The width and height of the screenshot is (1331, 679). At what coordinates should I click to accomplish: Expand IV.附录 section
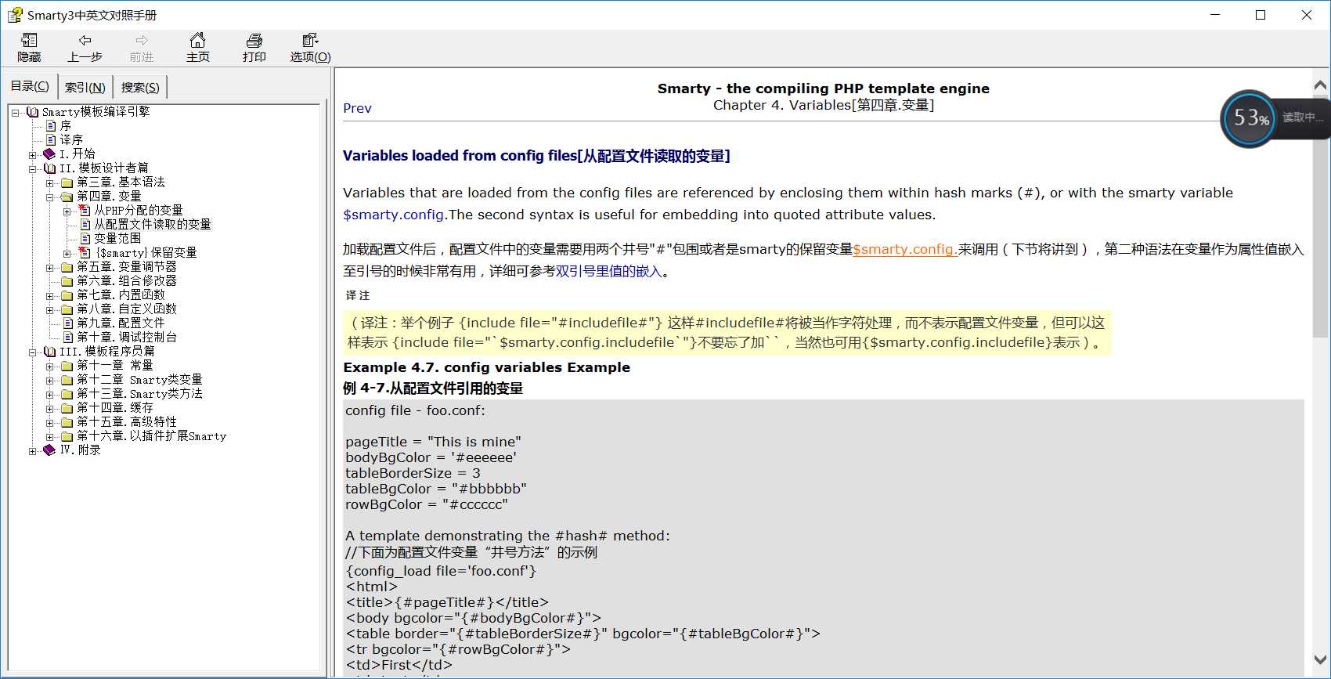32,451
